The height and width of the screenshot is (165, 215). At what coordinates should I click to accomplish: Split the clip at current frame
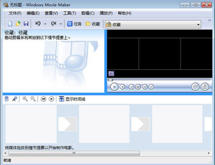point(196,87)
